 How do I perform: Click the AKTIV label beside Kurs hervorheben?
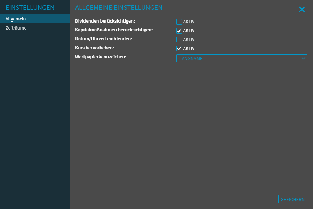coord(189,49)
